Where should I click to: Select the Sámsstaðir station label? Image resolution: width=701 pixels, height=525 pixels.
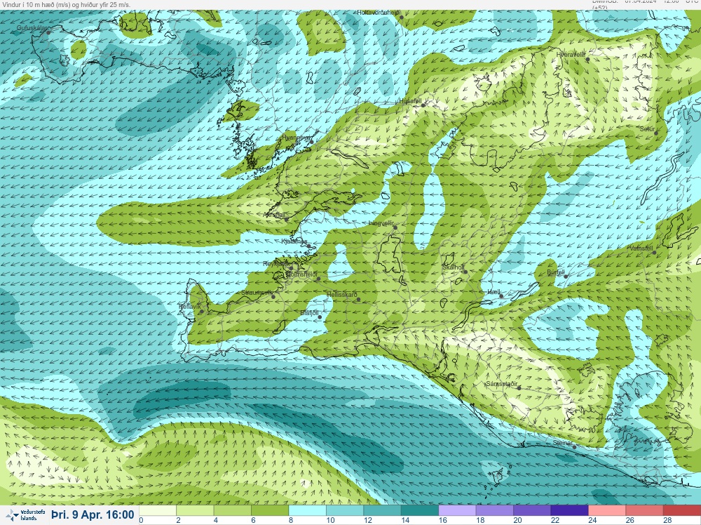502,384
